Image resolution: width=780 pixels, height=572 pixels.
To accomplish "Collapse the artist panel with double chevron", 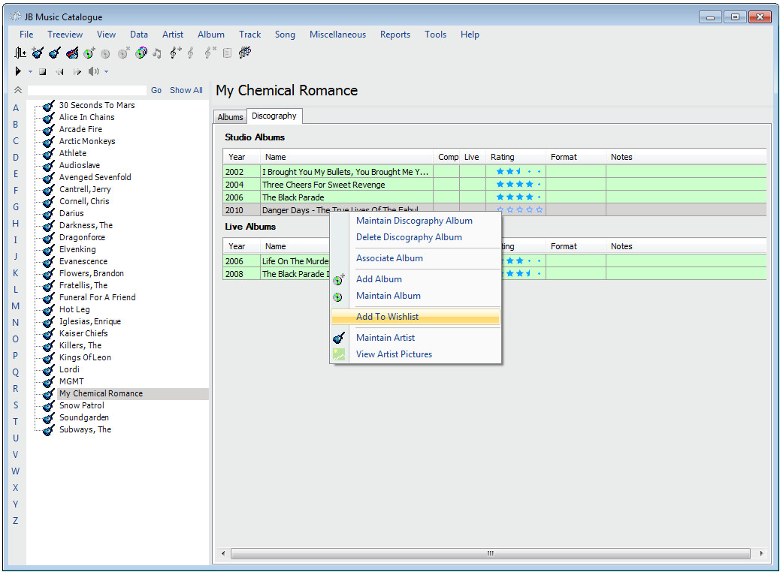I will click(18, 90).
